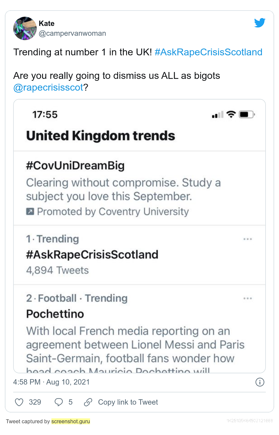Visit the @rapecrisisscot mention
Viewport: 279px width, 435px height.
pos(48,88)
